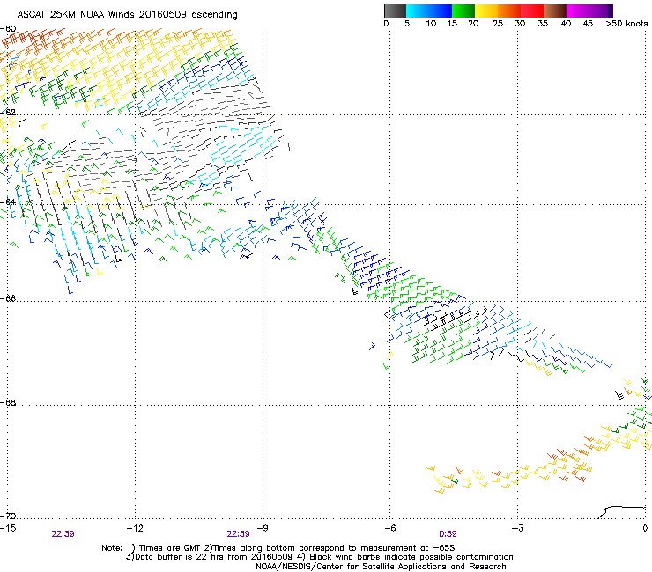
Task: Click the -68 latitude axis label
Action: click(8, 402)
